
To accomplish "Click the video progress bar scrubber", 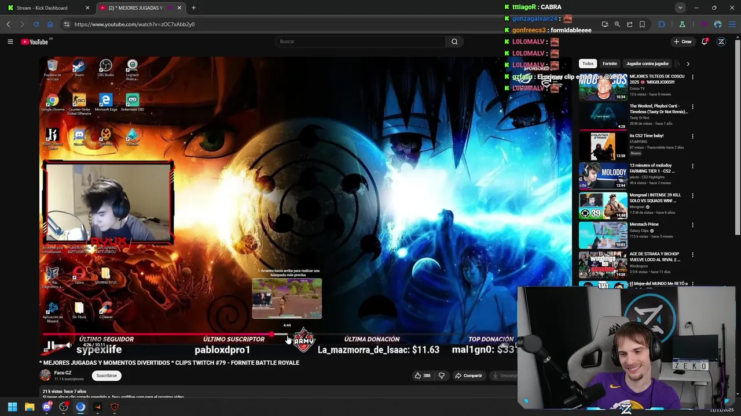I will tap(272, 334).
